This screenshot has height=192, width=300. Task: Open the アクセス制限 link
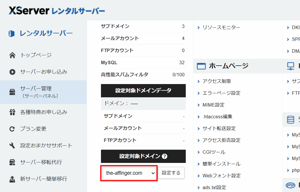tap(217, 81)
